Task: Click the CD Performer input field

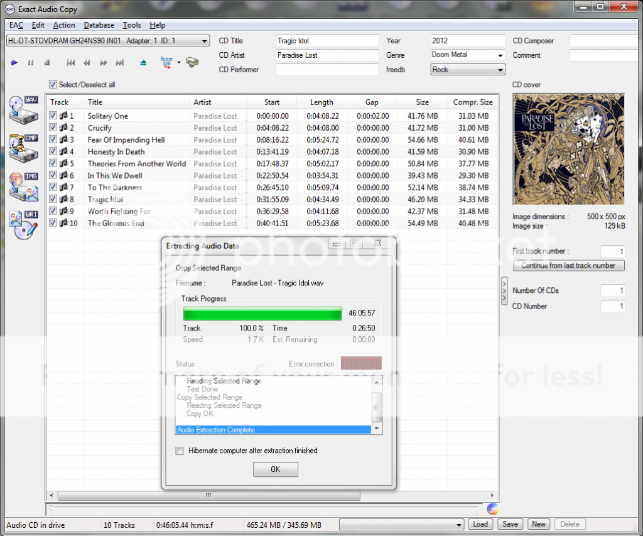Action: click(327, 70)
